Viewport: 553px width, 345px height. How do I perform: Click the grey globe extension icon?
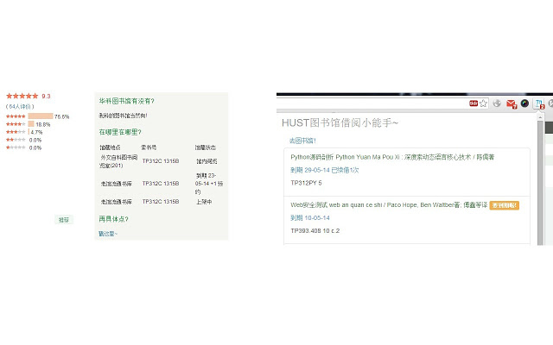497,103
